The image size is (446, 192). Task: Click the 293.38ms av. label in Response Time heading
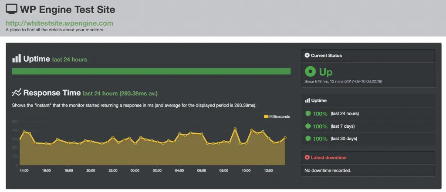pyautogui.click(x=139, y=93)
